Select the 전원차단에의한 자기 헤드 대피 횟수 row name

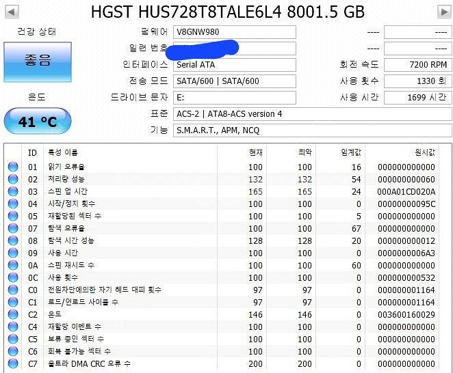[x=105, y=290]
